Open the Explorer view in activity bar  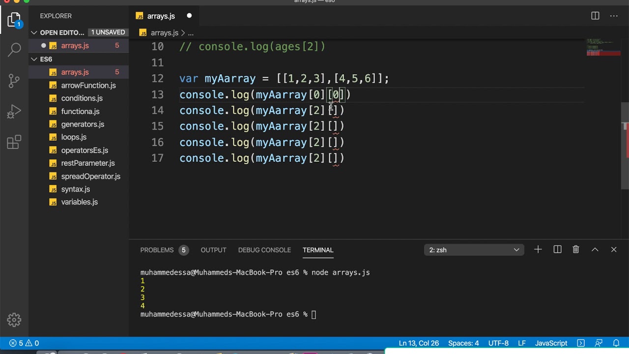pos(14,20)
